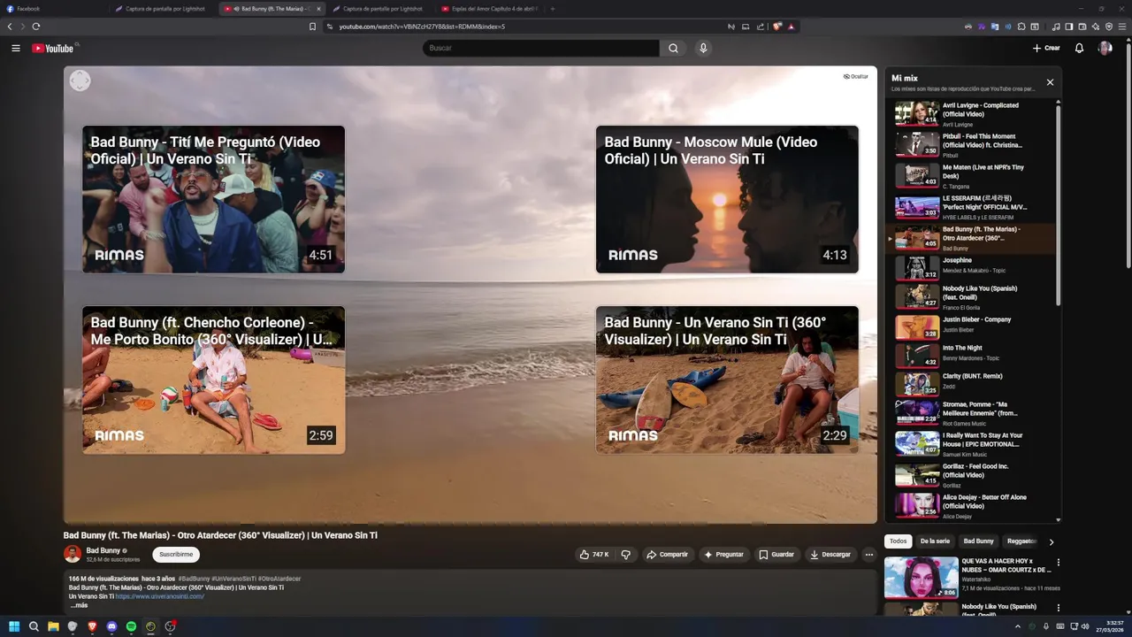Open YouTube notifications bell

(x=1079, y=48)
